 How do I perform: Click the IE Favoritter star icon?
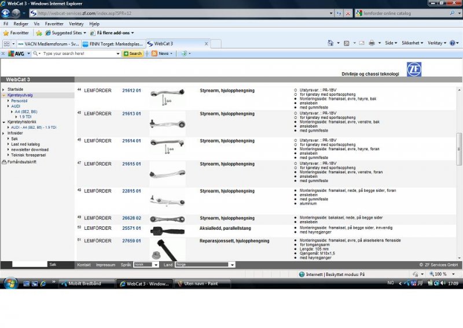6,33
